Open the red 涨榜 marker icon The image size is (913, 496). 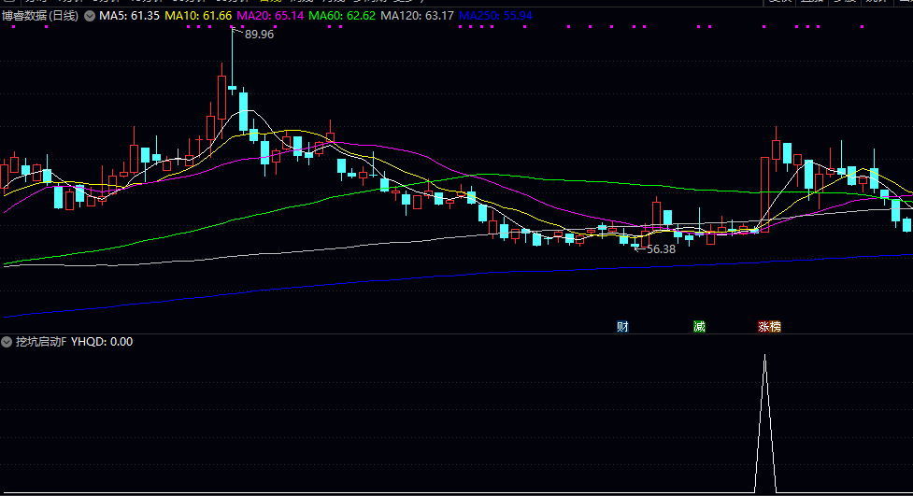click(769, 327)
